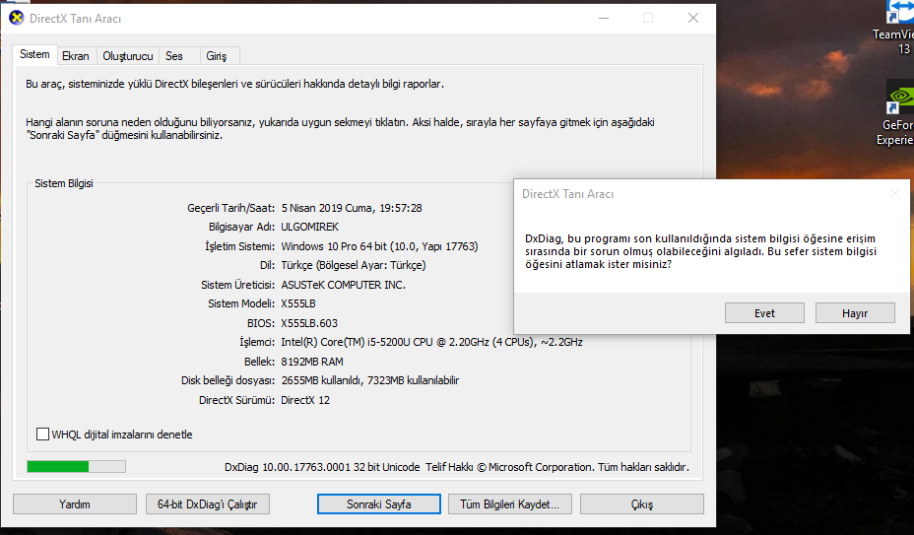
Task: Click the green progress bar
Action: pyautogui.click(x=77, y=467)
